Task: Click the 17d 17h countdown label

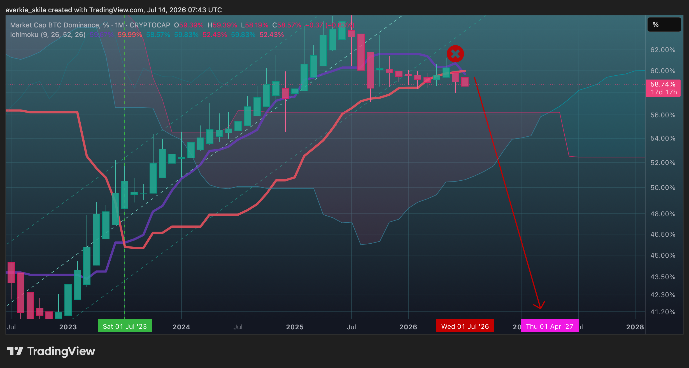Action: 664,92
